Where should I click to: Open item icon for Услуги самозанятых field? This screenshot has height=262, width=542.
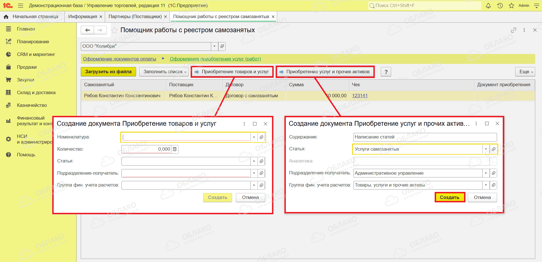(x=493, y=149)
